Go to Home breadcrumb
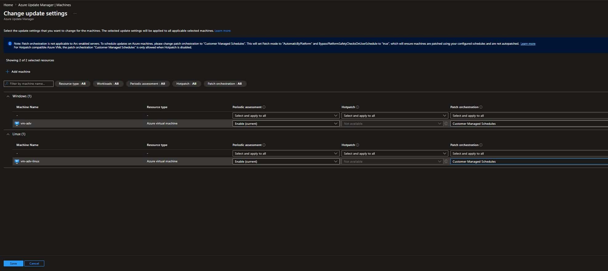The image size is (608, 271). click(8, 5)
